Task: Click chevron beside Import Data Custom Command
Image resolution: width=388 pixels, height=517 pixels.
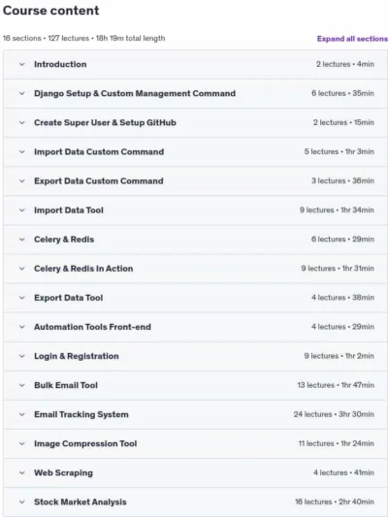Action: point(22,152)
